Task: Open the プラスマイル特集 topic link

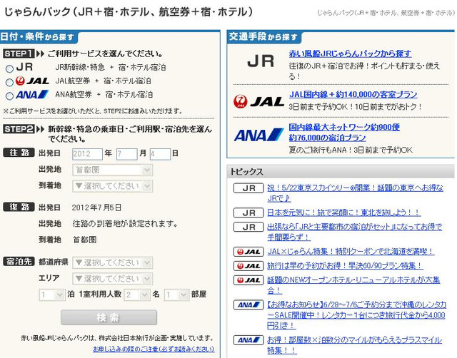Action: [x=354, y=345]
